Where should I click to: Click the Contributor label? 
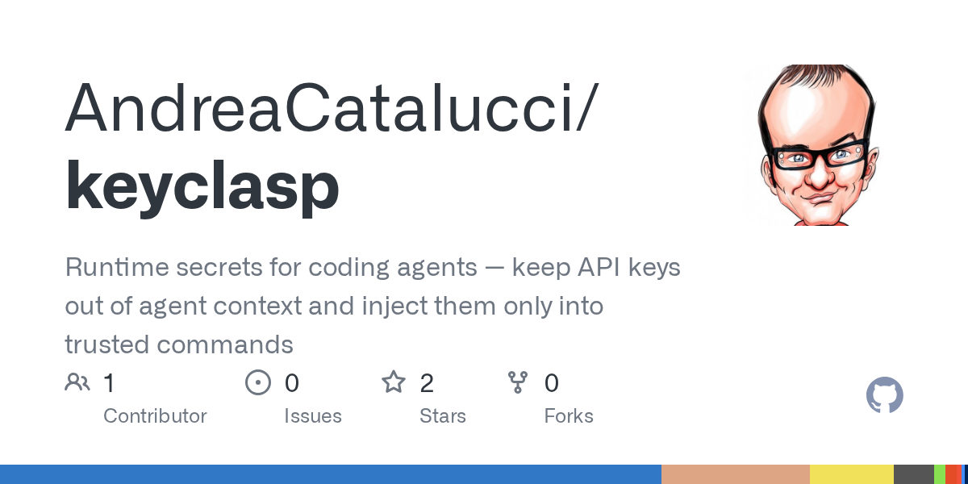click(x=155, y=416)
